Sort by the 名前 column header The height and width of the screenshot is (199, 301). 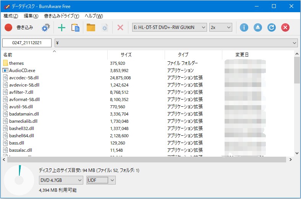(54, 55)
